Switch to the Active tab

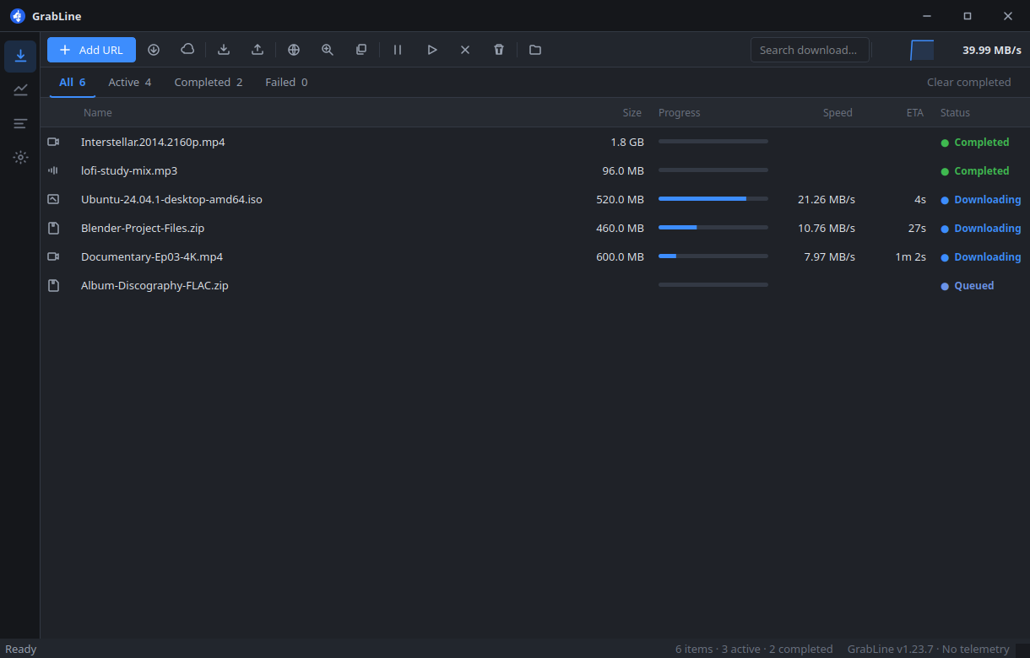(130, 83)
